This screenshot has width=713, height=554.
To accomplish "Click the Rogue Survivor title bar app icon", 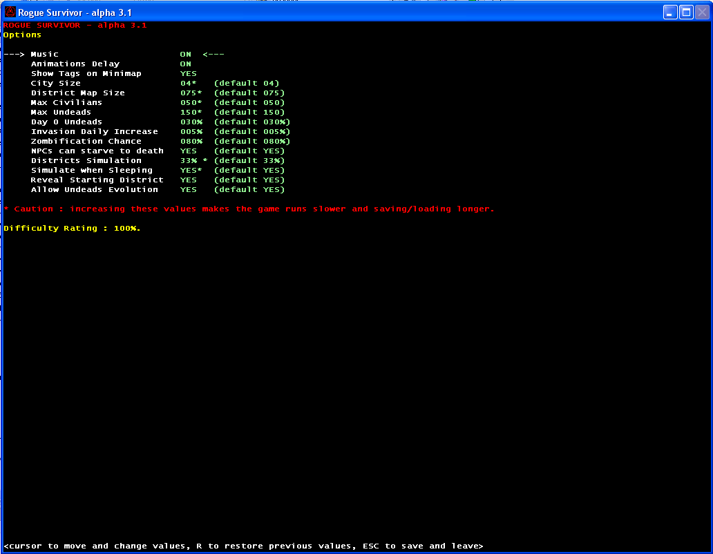I will pyautogui.click(x=10, y=12).
